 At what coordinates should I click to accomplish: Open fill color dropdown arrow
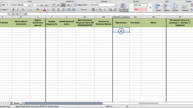(41, 9)
